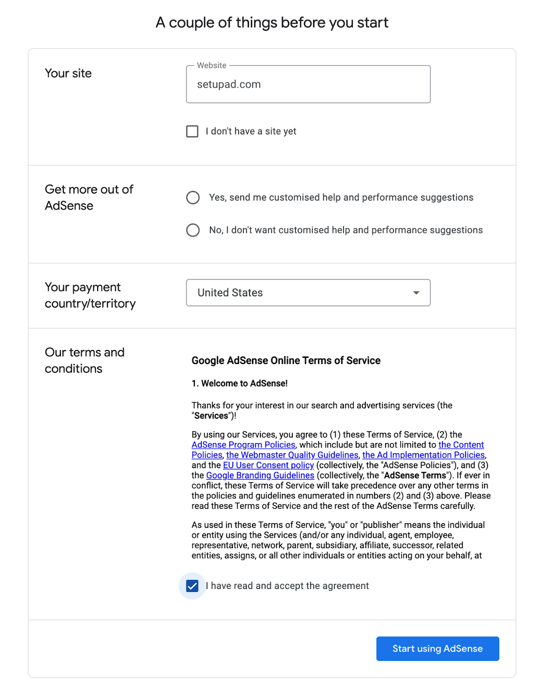Open the Content Policies link
The height and width of the screenshot is (700, 540).
(x=462, y=444)
